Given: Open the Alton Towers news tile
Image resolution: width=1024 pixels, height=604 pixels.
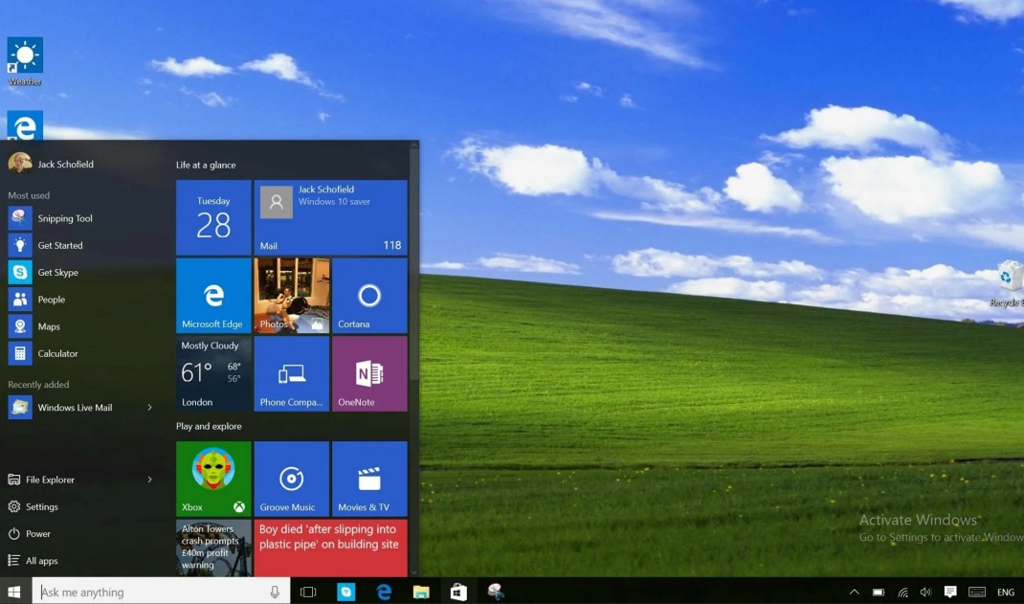Looking at the screenshot, I should tap(213, 548).
